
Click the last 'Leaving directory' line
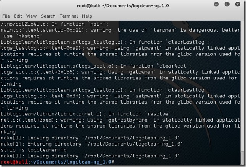coord(90,156)
